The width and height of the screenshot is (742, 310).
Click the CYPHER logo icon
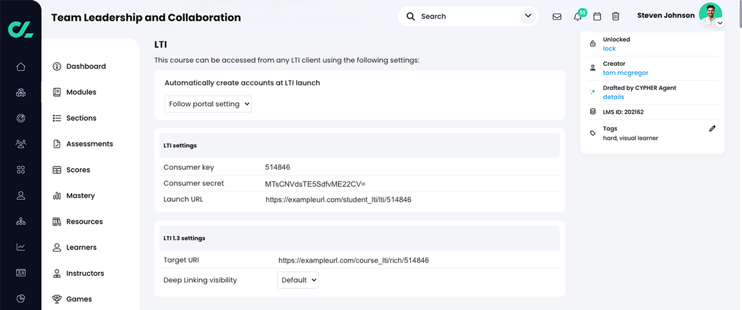pyautogui.click(x=21, y=29)
